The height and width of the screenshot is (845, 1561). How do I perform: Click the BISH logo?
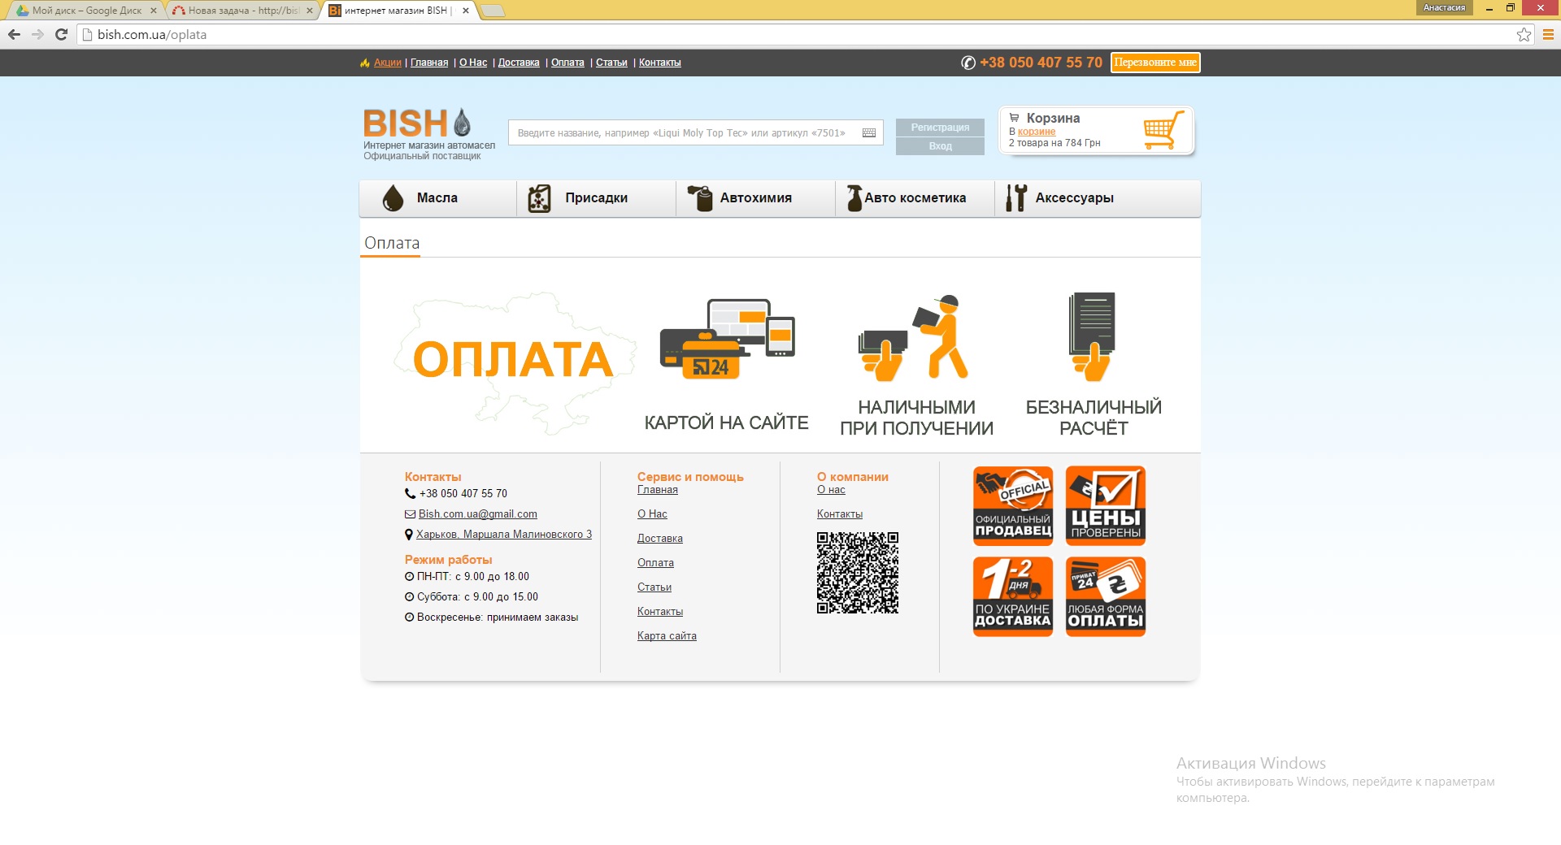(x=416, y=123)
